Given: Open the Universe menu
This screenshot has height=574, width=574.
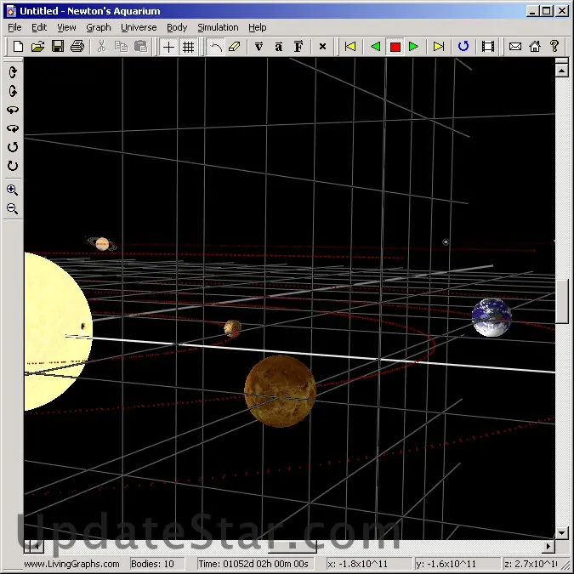Looking at the screenshot, I should [x=139, y=27].
